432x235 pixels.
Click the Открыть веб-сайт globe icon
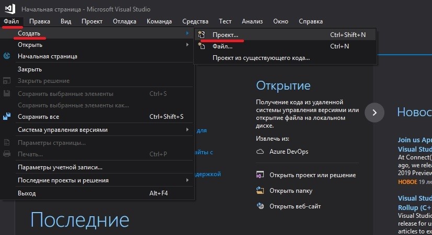tap(260, 206)
